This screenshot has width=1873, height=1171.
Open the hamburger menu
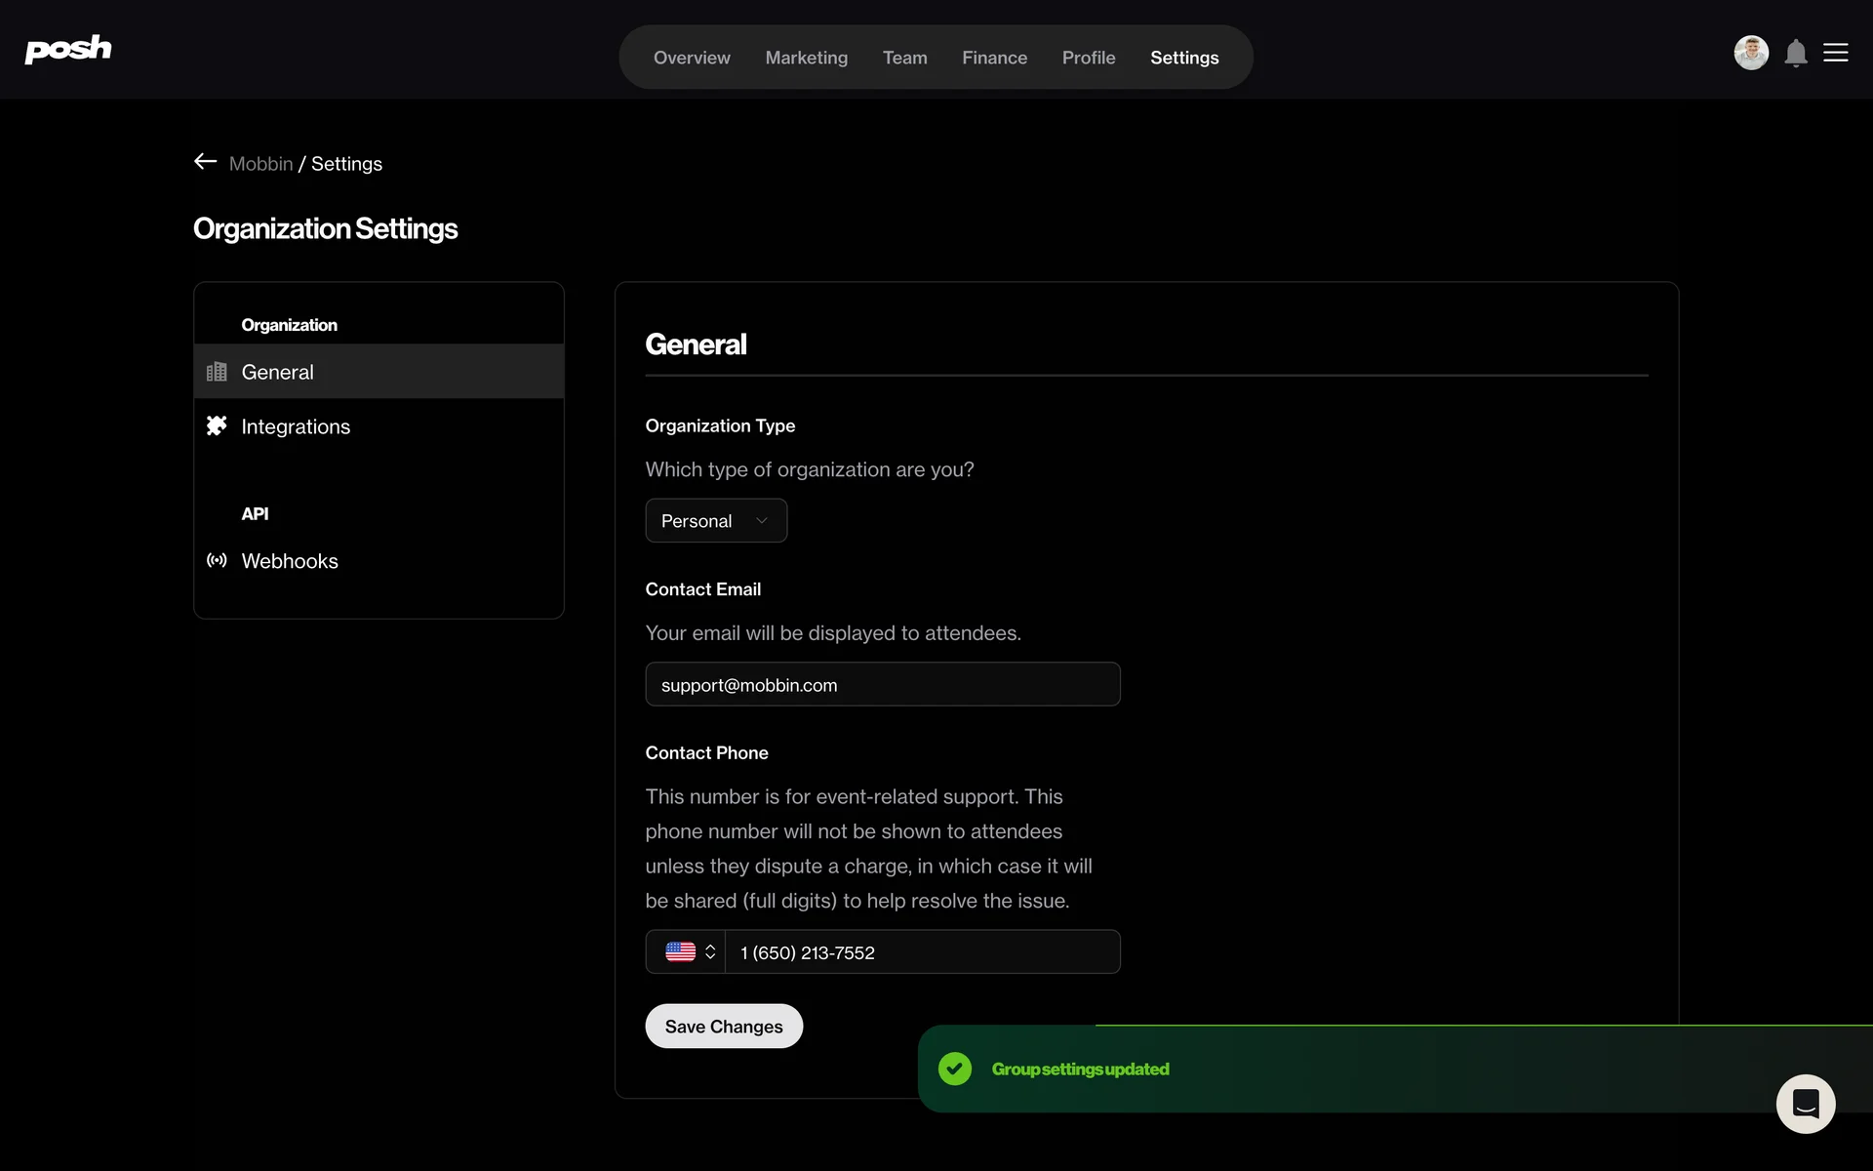tap(1836, 53)
